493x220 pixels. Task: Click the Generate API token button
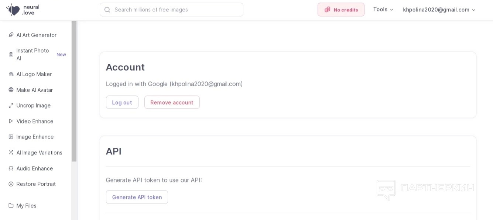click(137, 197)
